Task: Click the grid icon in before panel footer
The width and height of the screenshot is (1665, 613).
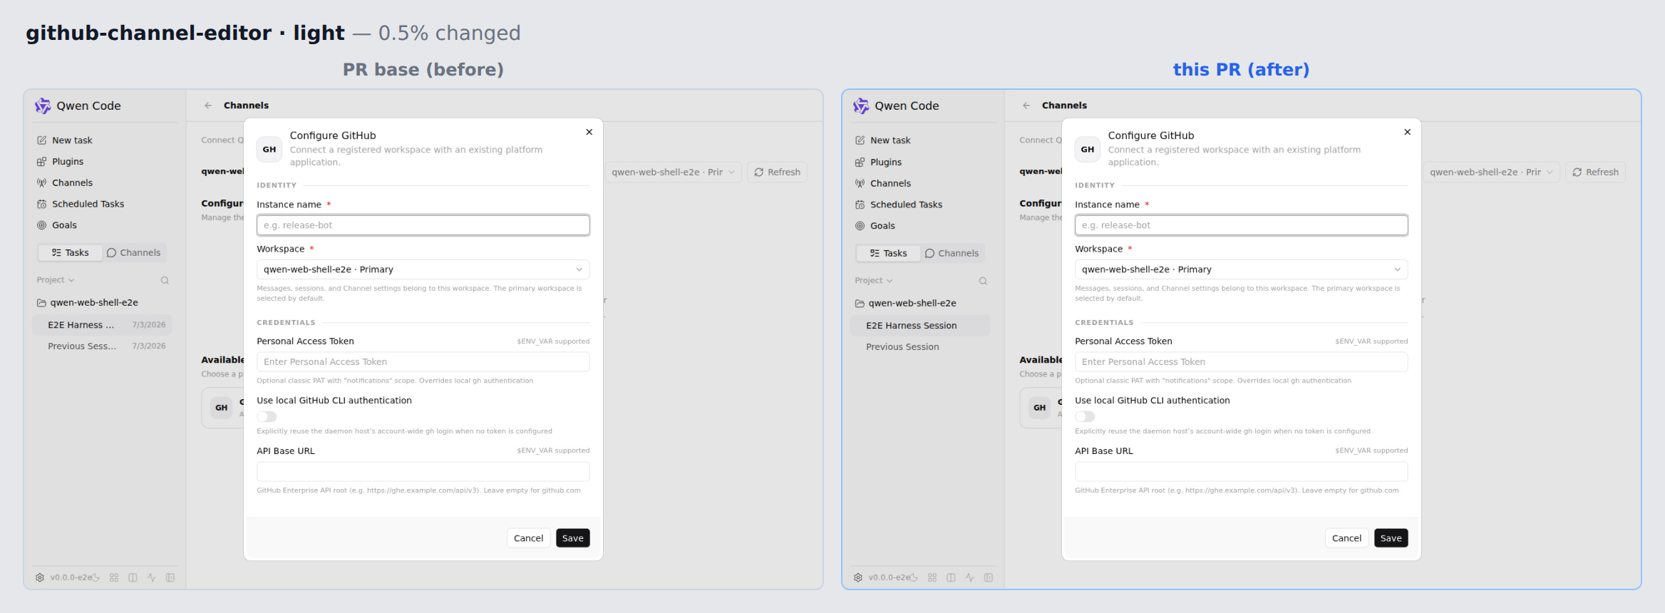Action: click(114, 578)
